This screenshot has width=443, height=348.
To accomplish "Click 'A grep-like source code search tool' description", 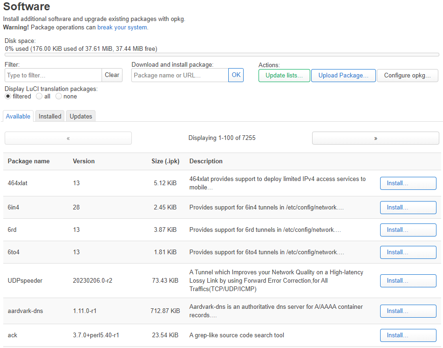I will pyautogui.click(x=237, y=335).
